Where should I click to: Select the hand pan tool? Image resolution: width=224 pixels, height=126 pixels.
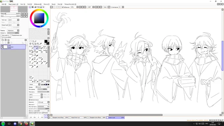tap(38, 44)
